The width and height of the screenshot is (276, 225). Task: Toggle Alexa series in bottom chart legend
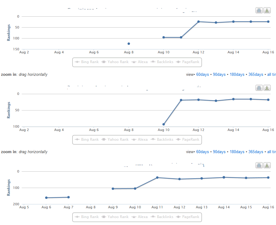pyautogui.click(x=140, y=217)
